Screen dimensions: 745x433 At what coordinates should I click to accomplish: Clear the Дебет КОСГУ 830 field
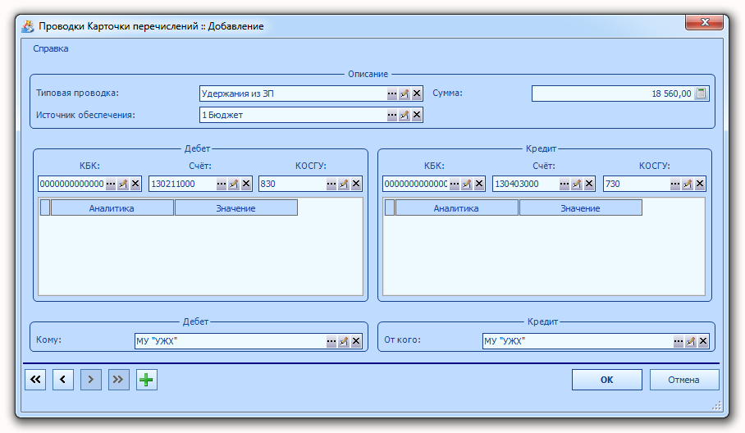[356, 184]
